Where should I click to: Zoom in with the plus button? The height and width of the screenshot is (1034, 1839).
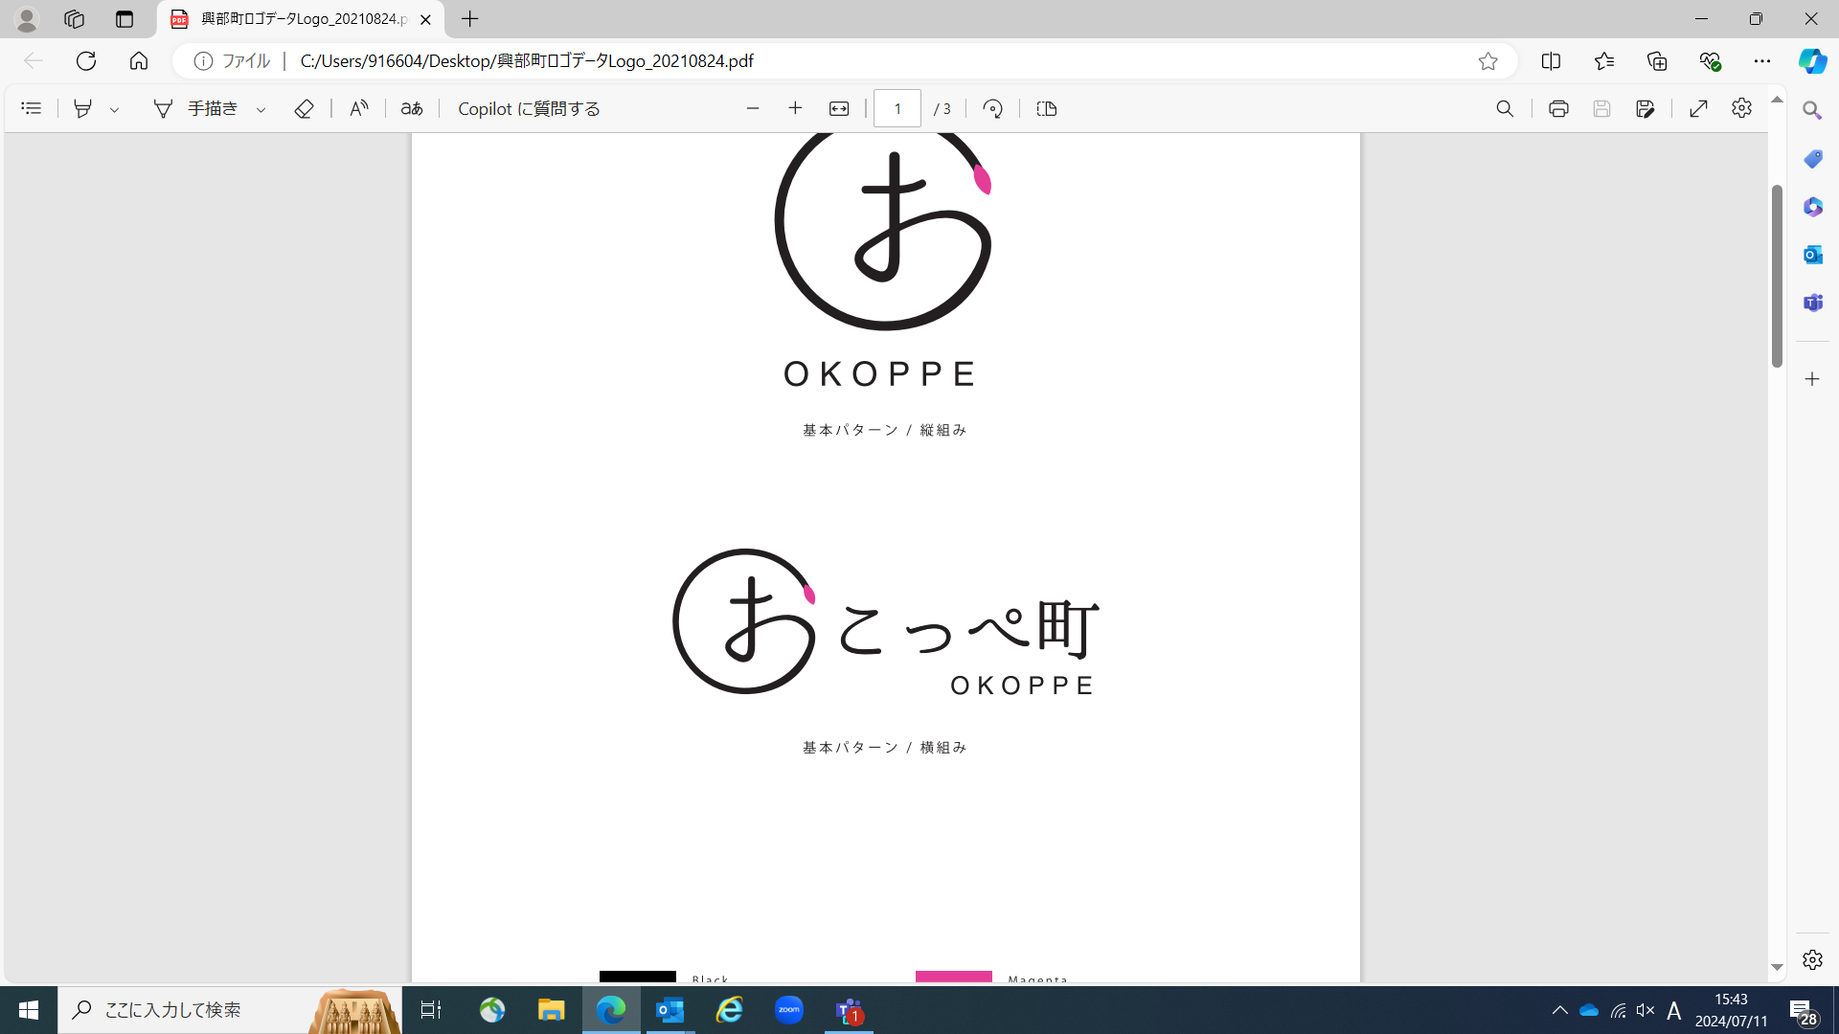(795, 108)
